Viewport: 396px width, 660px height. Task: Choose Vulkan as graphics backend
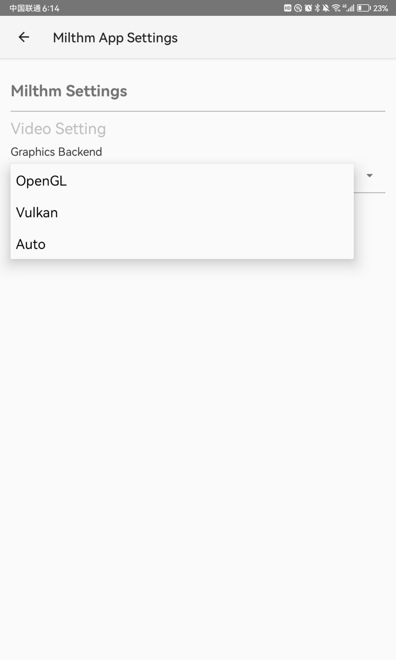37,213
